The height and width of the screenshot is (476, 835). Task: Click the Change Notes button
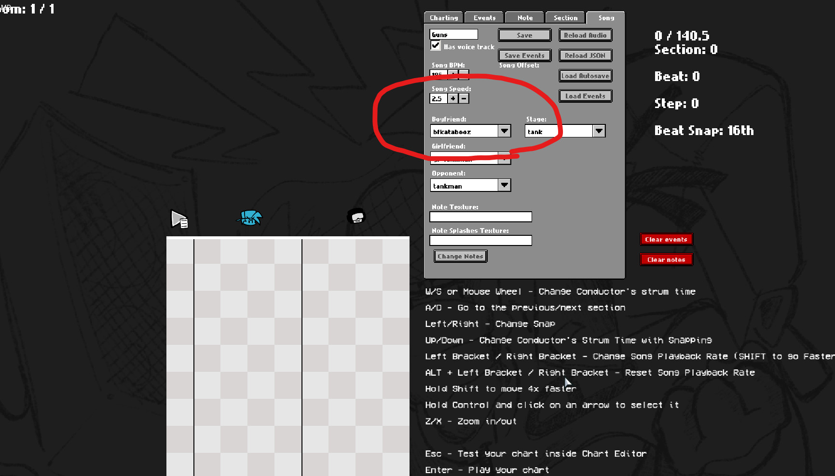[460, 256]
